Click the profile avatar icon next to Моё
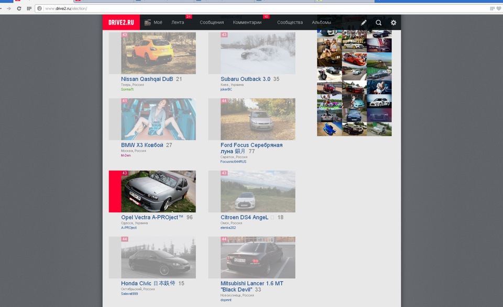 (148, 22)
